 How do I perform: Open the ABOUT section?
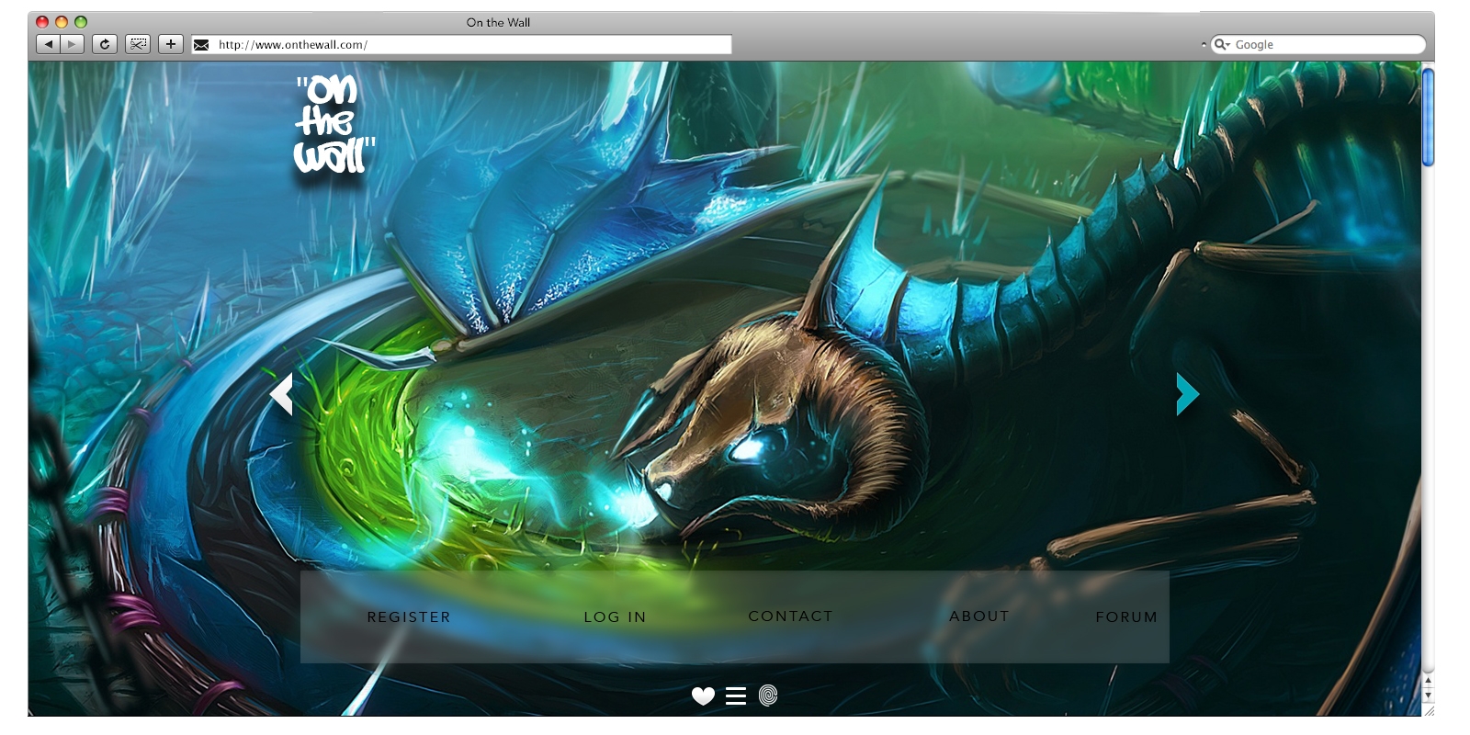(x=979, y=616)
